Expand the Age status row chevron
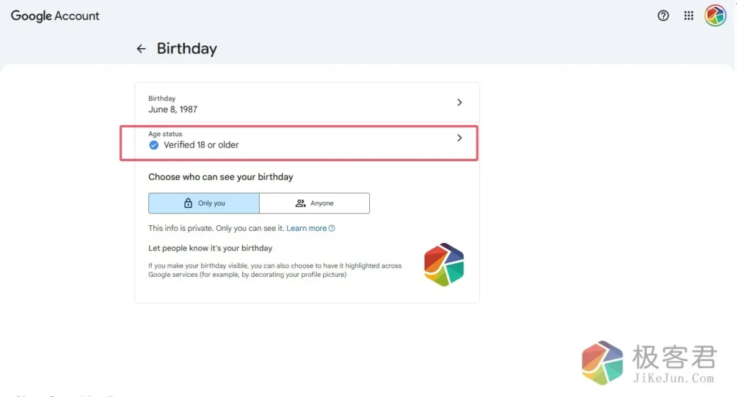Screen dimensions: 737x397 coord(460,138)
